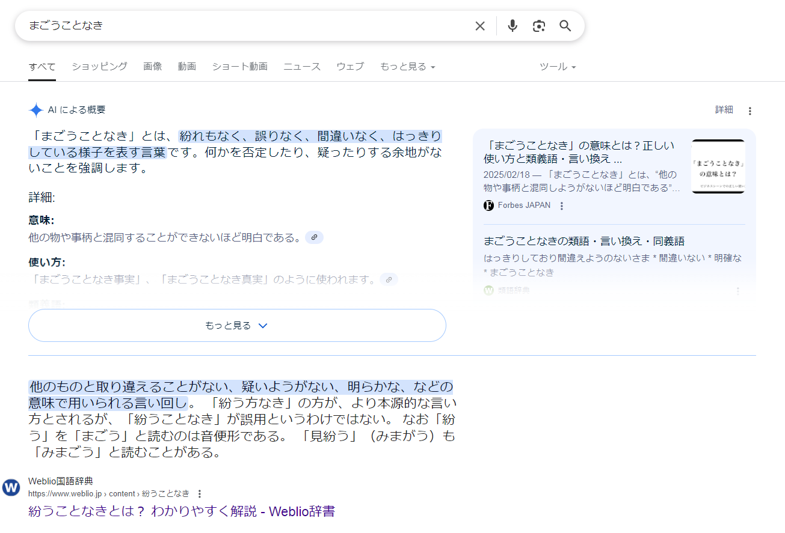The image size is (785, 533).
Task: Focus the search field containing まごうことなき
Action: click(x=247, y=26)
